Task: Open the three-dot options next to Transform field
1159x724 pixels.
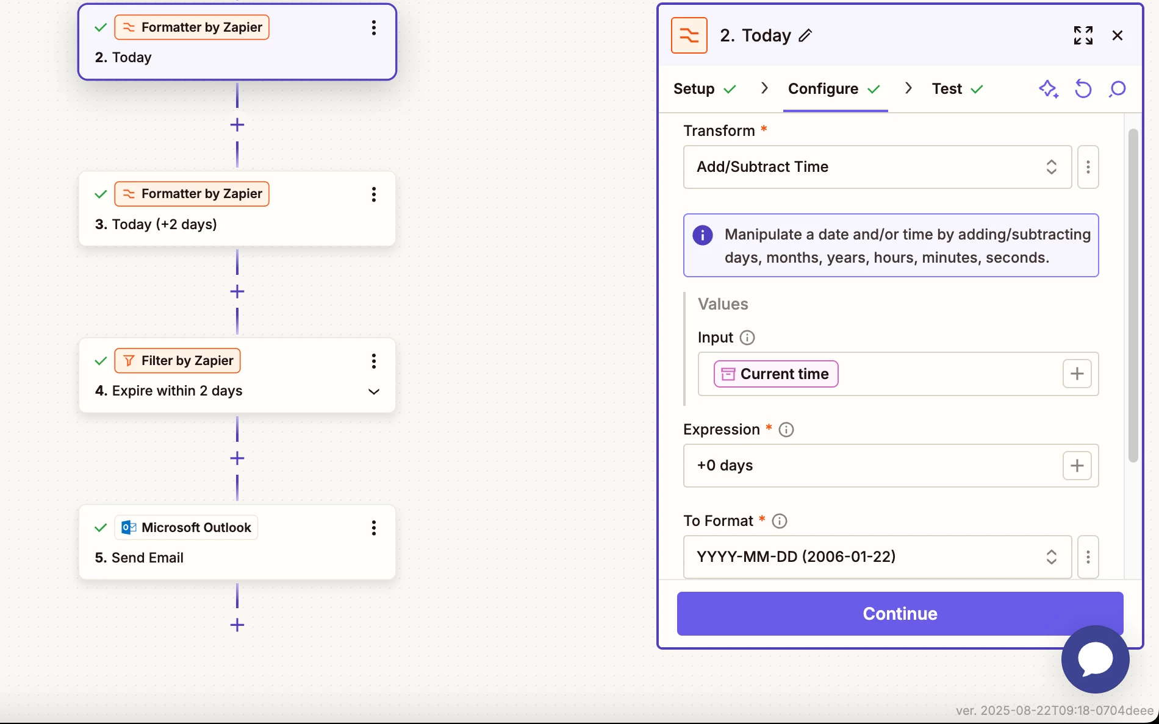Action: [x=1088, y=167]
